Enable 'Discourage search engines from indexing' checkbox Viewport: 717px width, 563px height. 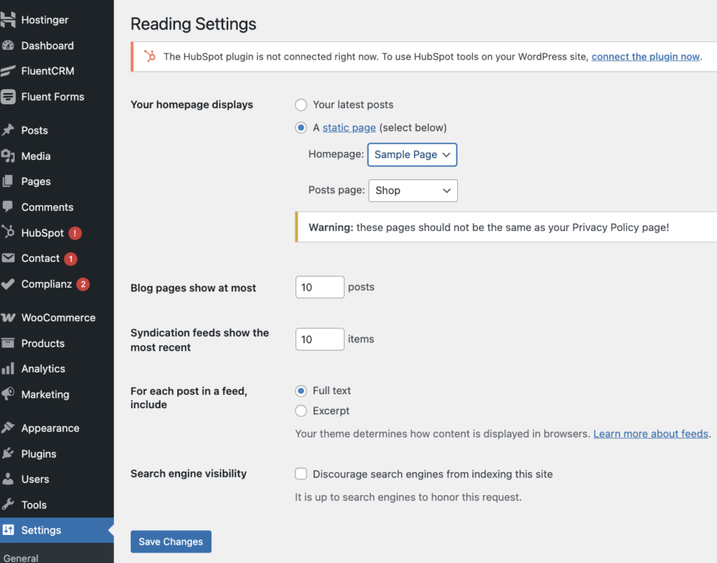tap(301, 474)
